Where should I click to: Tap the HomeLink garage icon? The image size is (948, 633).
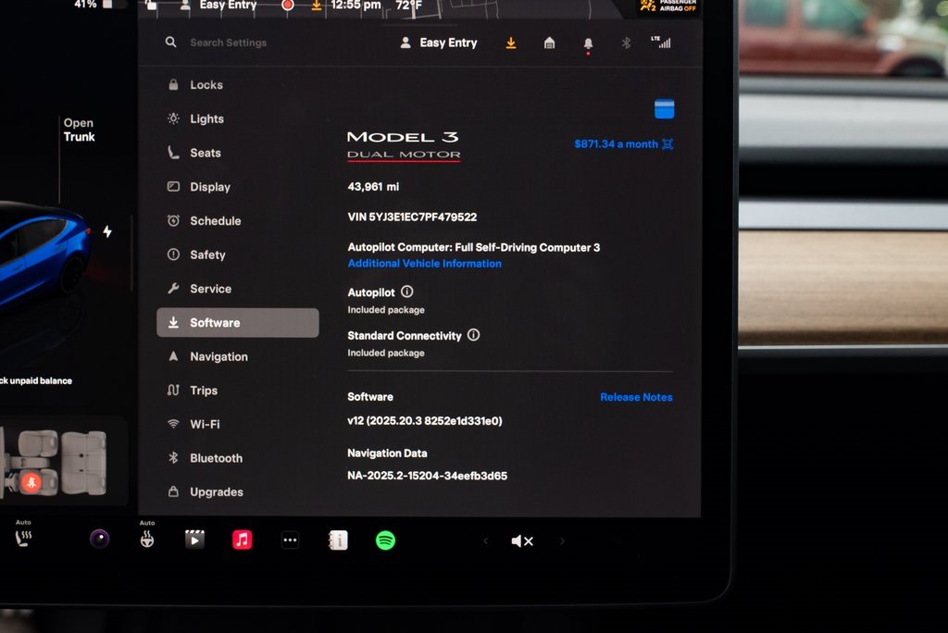549,43
